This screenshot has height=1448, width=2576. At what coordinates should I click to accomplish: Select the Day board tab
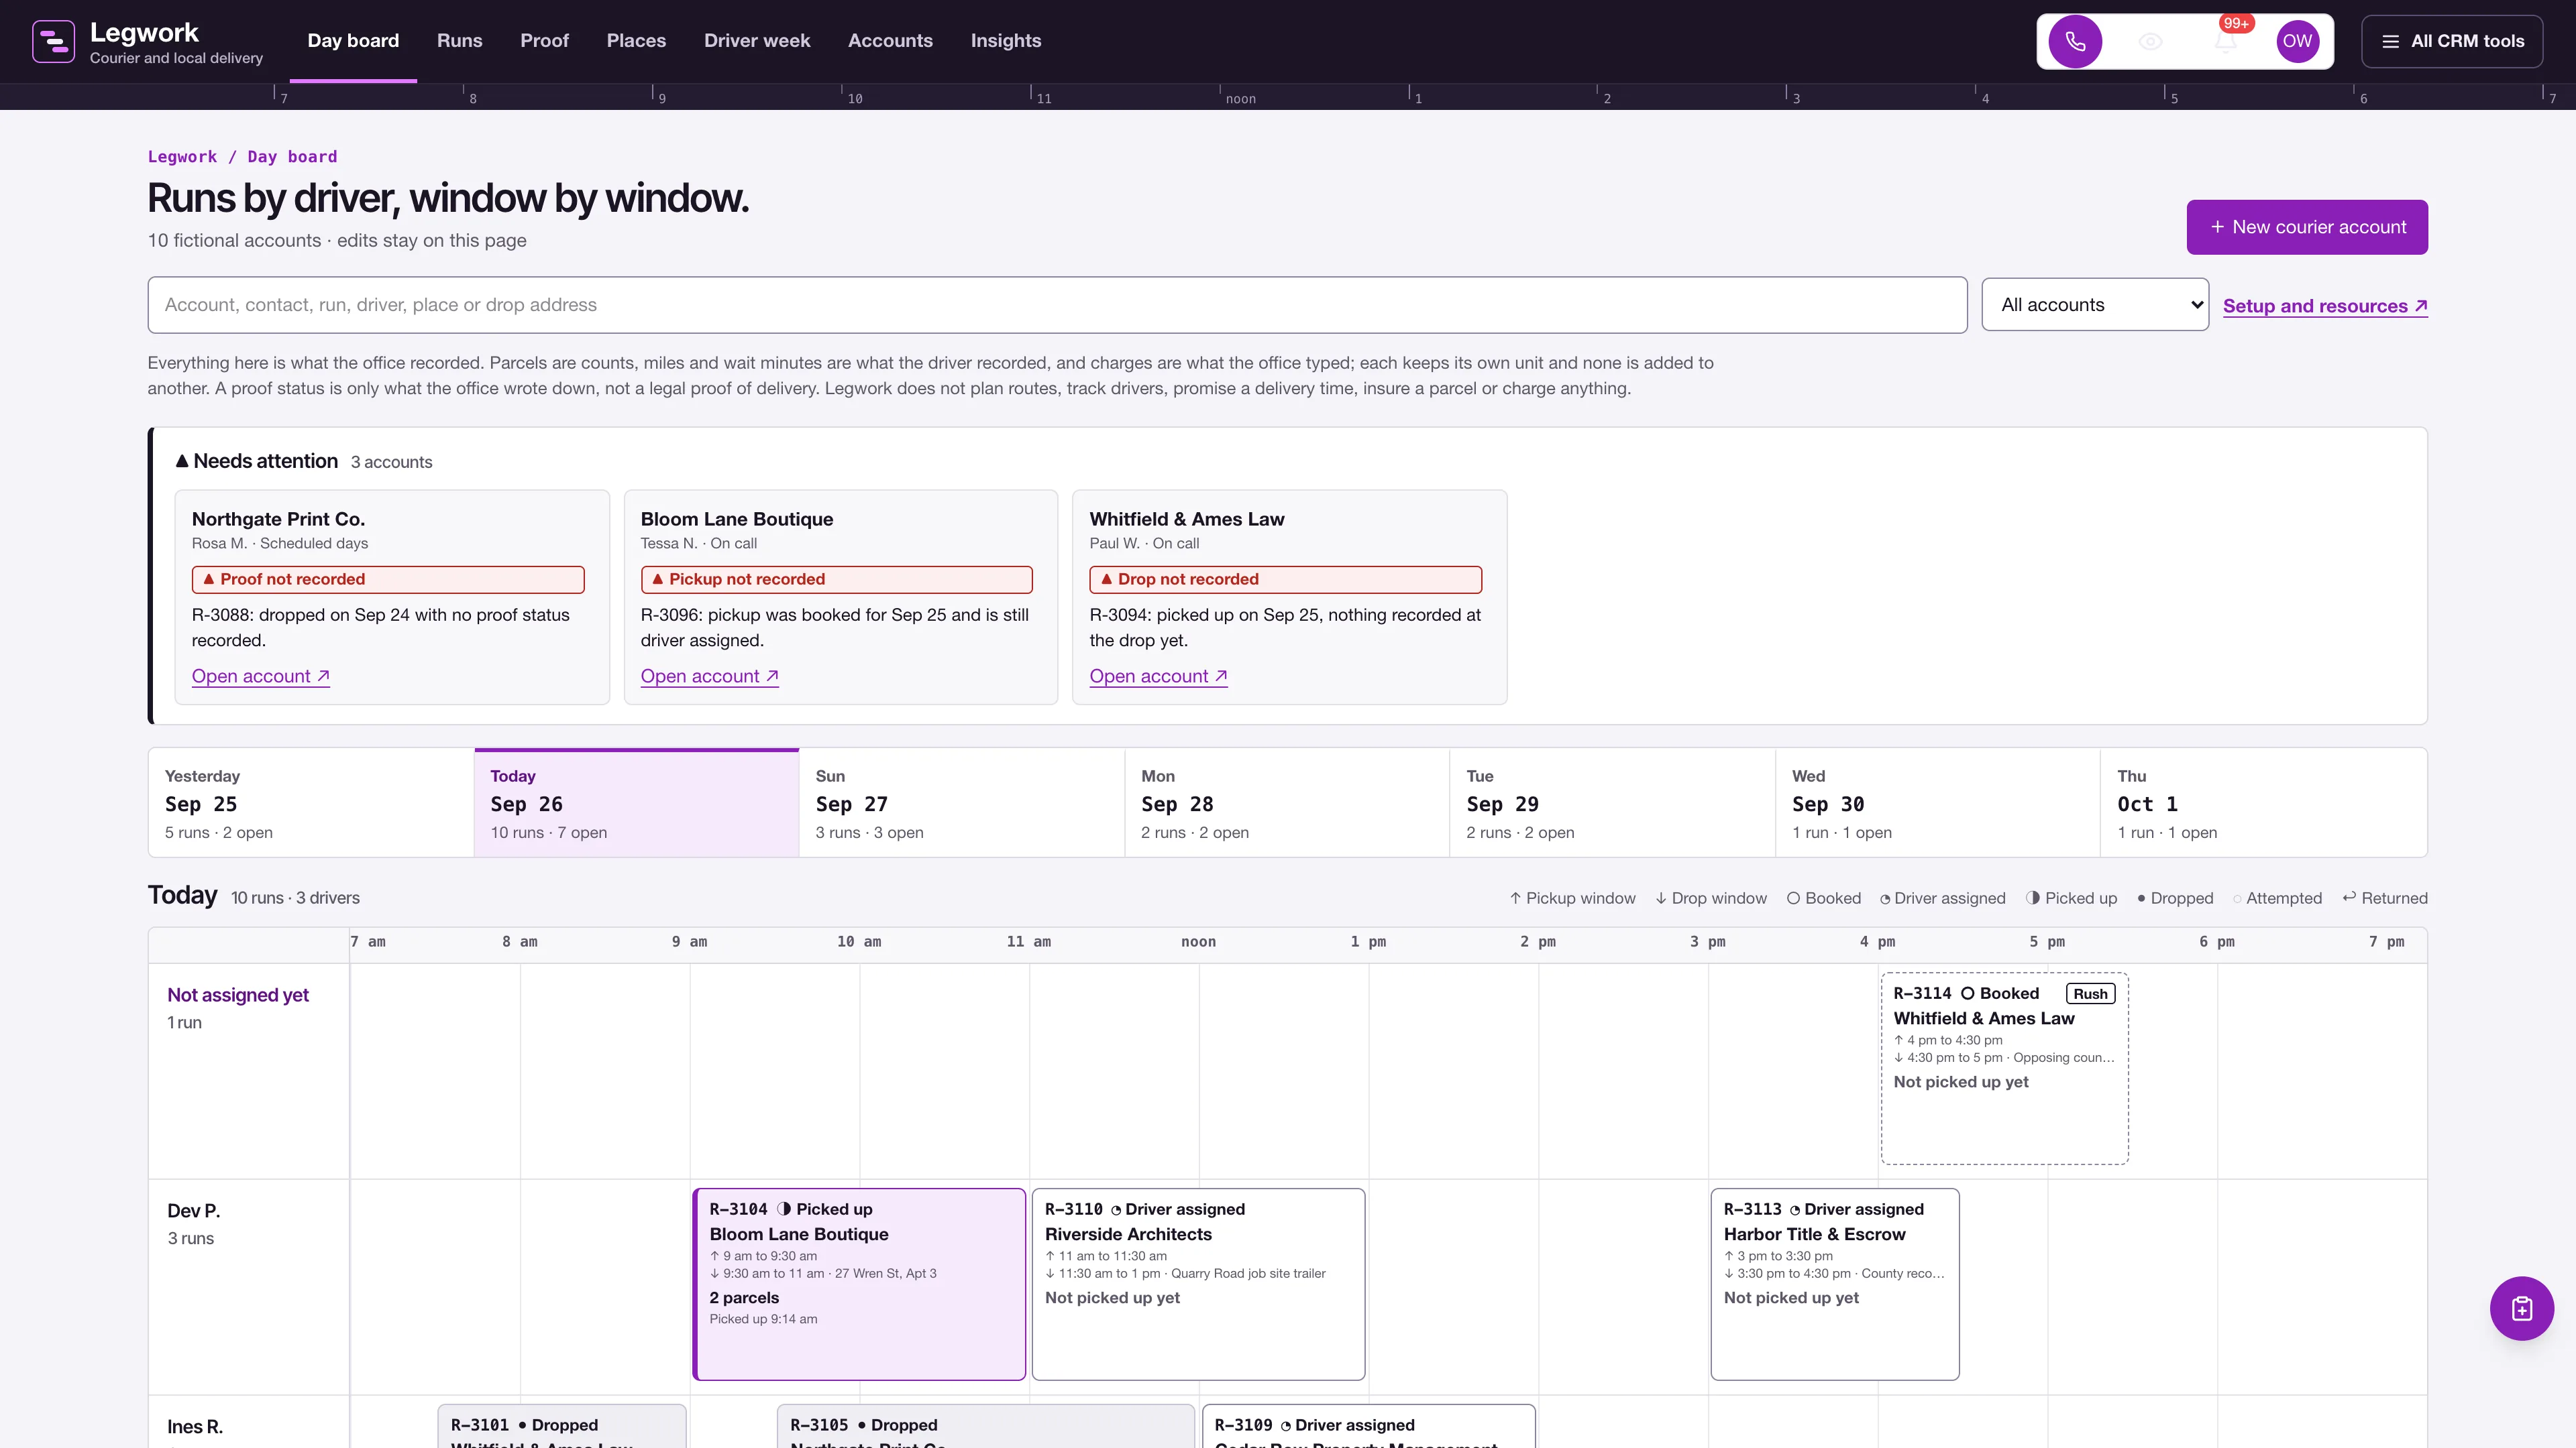(353, 41)
